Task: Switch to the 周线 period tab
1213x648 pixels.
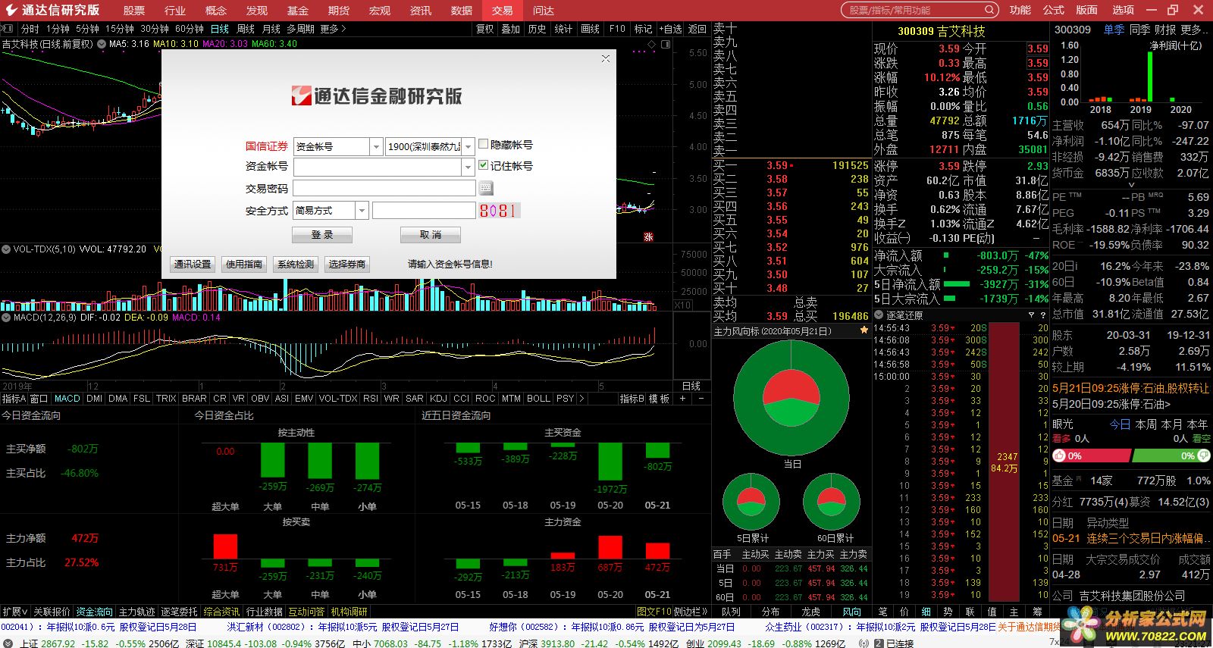Action: coord(246,29)
